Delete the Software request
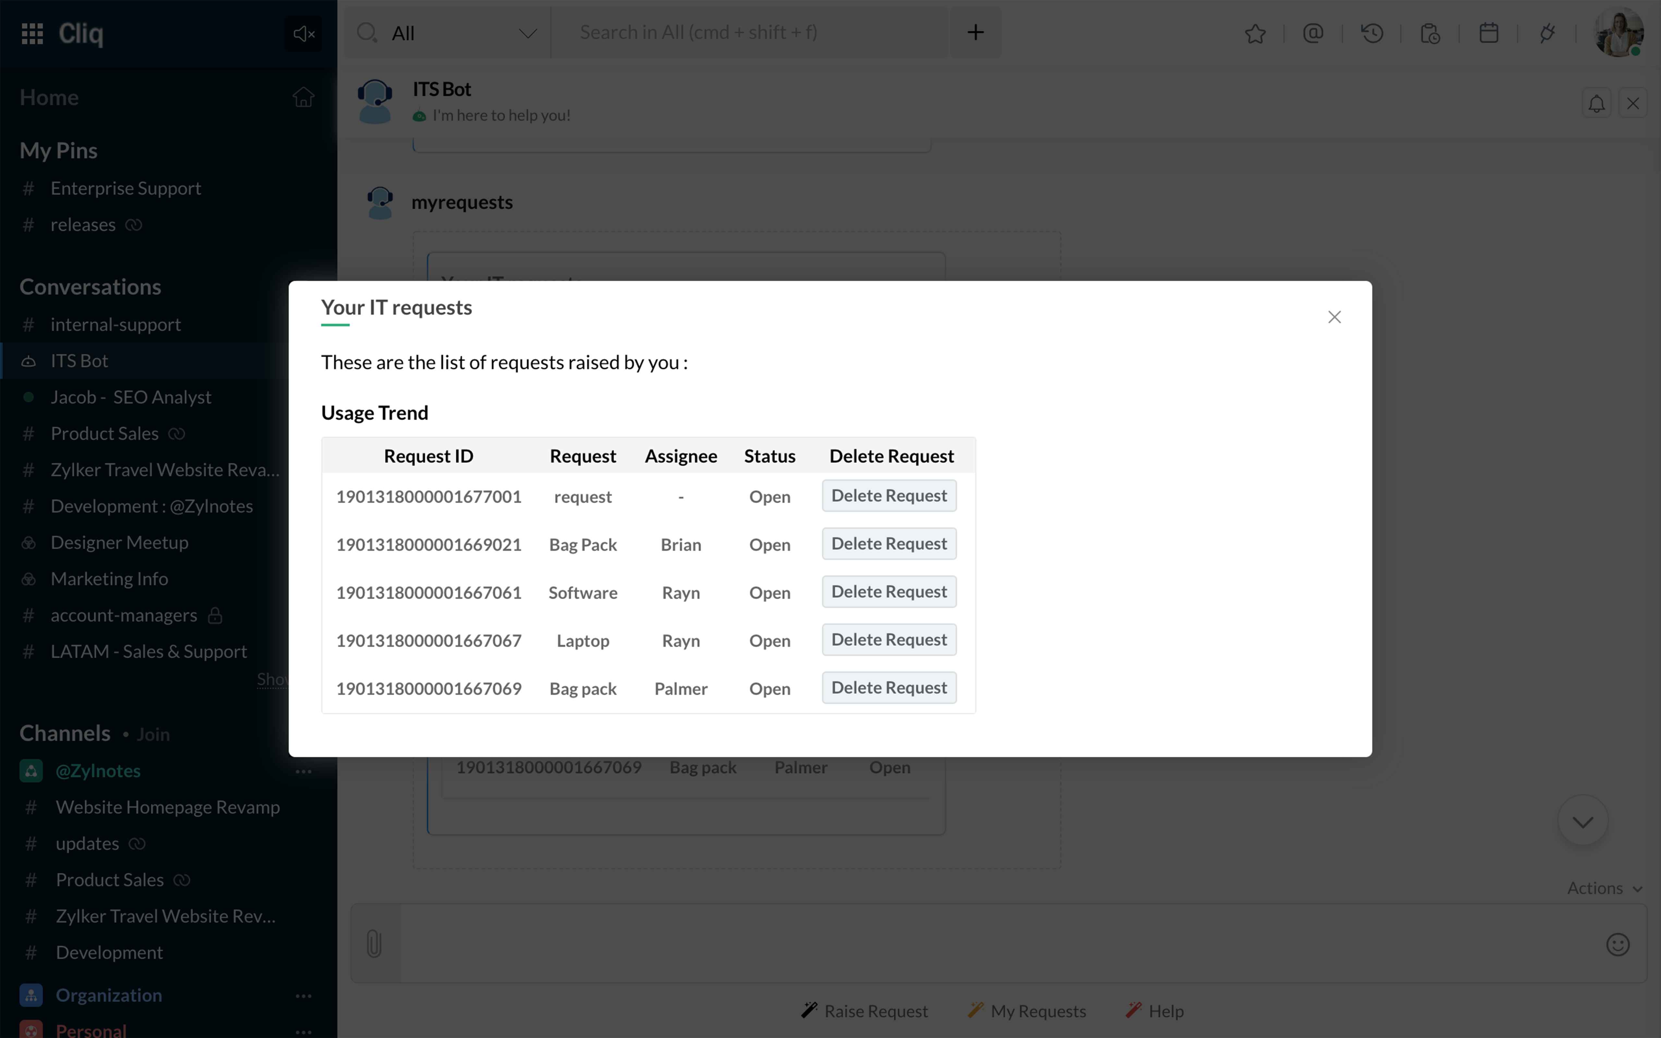This screenshot has height=1038, width=1661. pyautogui.click(x=889, y=592)
